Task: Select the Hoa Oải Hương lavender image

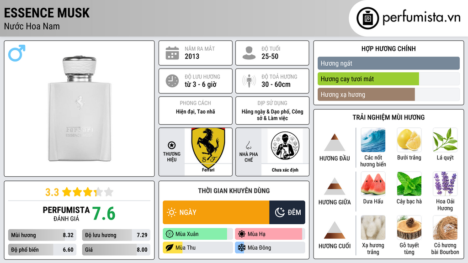Action: pos(445,184)
